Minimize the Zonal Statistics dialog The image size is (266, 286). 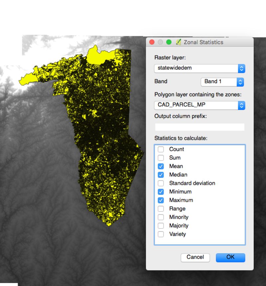coord(160,42)
